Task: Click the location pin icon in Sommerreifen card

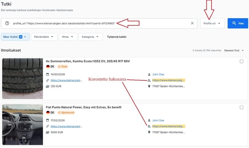Action: tap(149, 86)
